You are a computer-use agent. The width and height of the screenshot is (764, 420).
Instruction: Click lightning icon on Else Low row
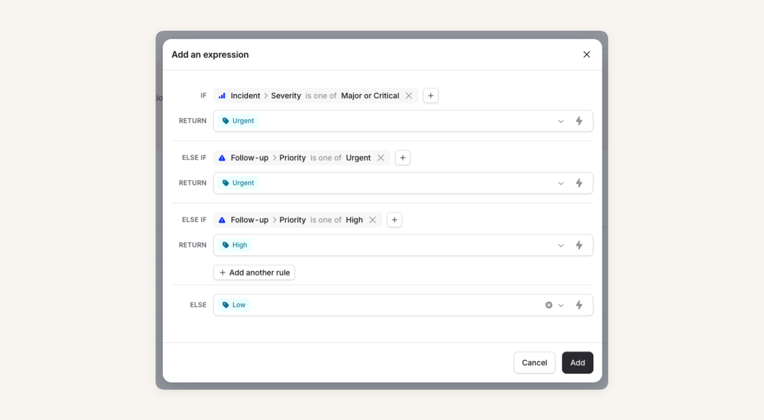tap(579, 305)
